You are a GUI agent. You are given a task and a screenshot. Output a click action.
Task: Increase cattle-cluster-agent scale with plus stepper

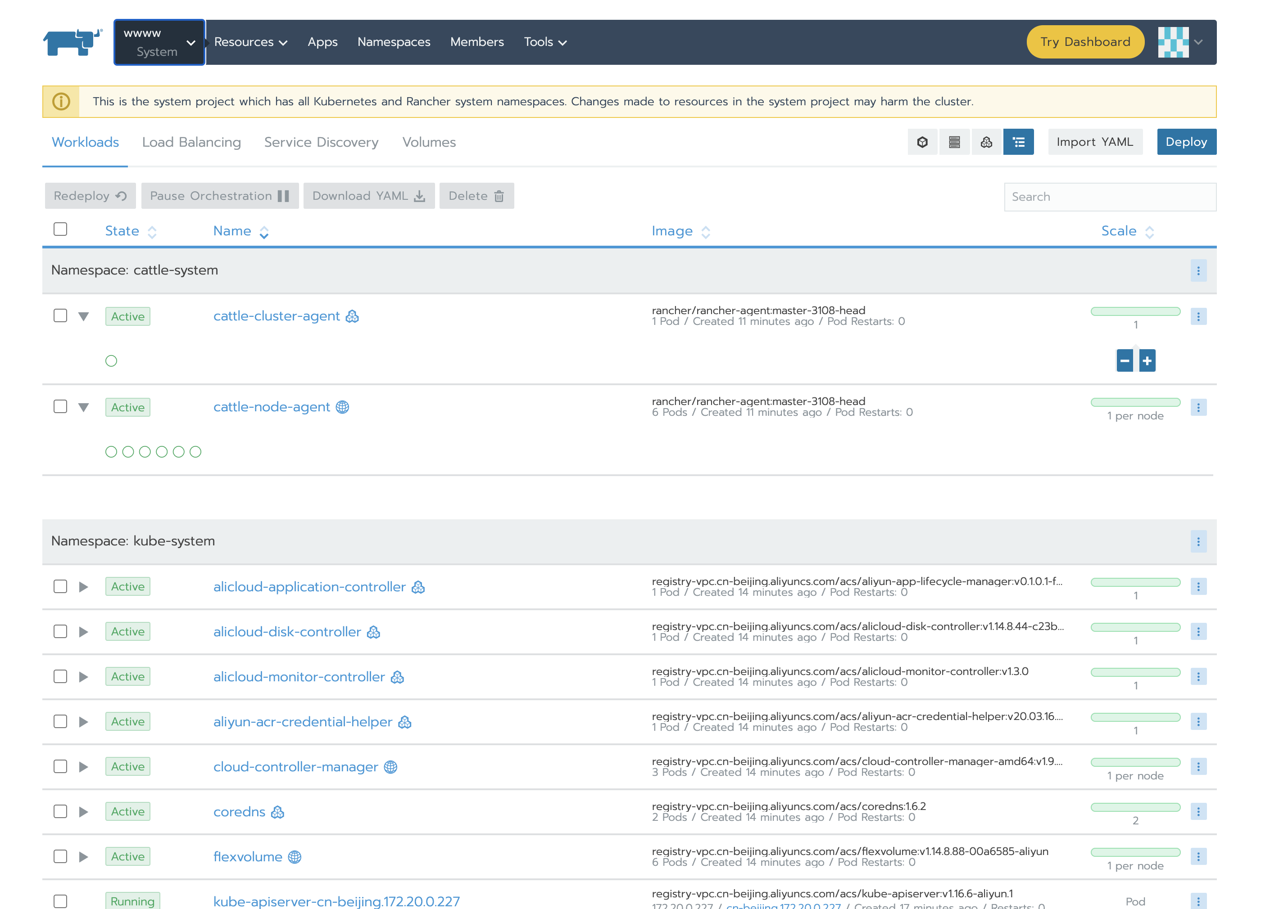(x=1148, y=360)
